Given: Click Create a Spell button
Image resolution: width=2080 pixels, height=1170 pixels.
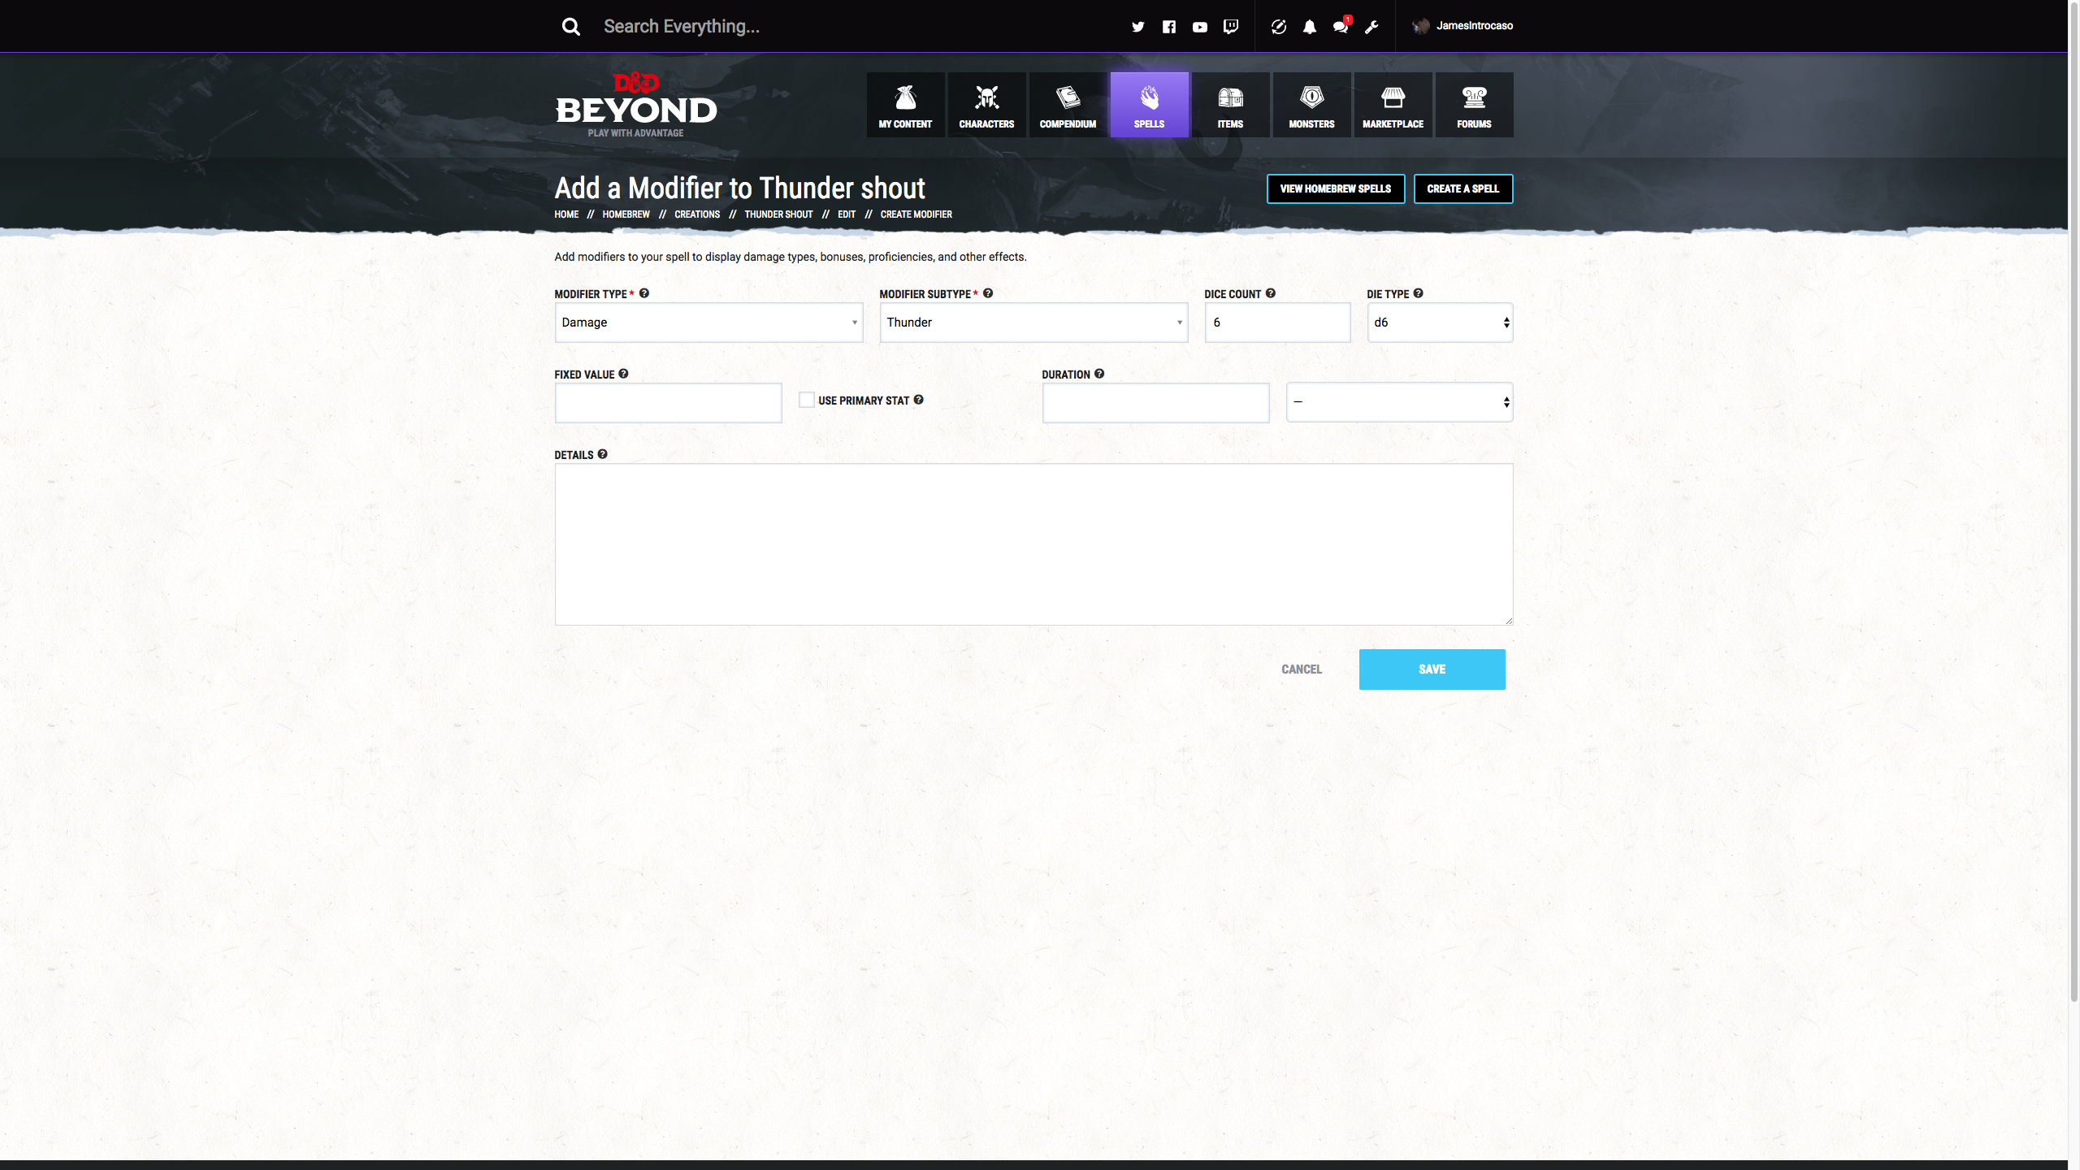Looking at the screenshot, I should click(x=1463, y=188).
